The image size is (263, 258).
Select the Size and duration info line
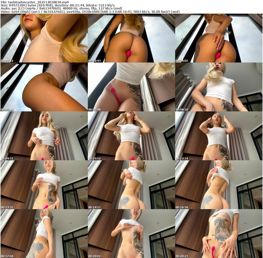tap(58, 5)
